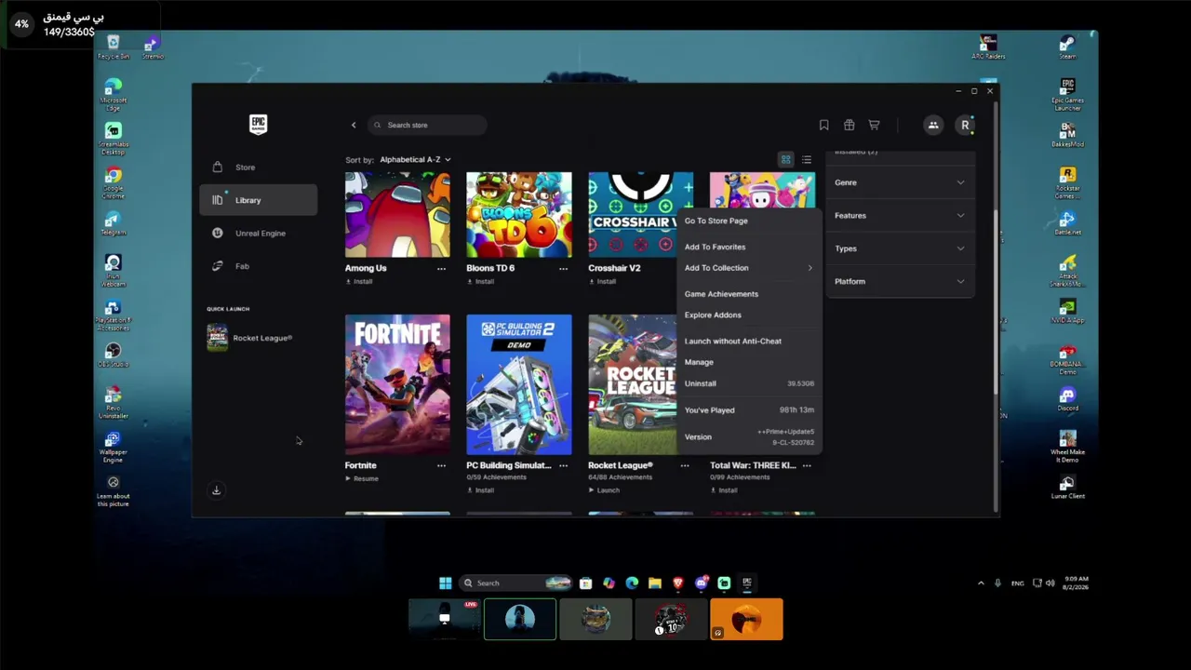Install Bloons TD 6
This screenshot has height=670, width=1191.
(480, 281)
